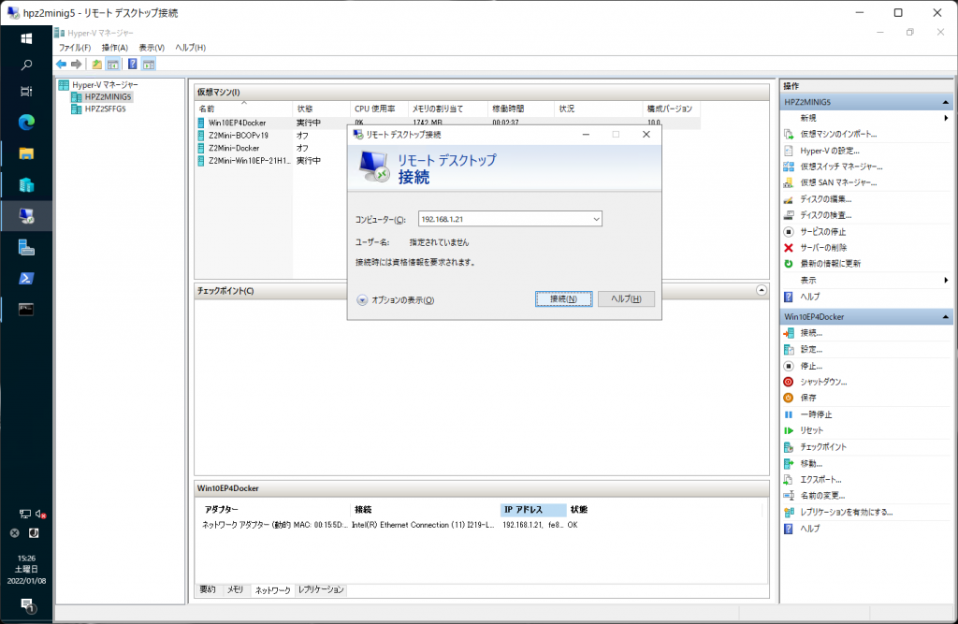Open the 操作(A) menu
The width and height of the screenshot is (958, 624).
pos(115,48)
